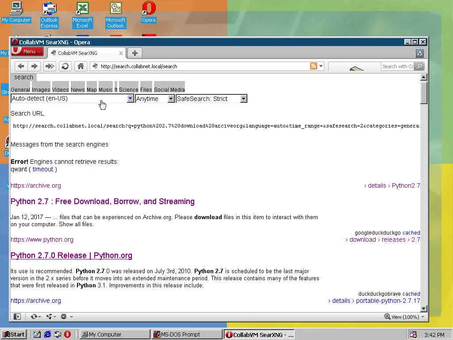Click the page scrollbar down arrow
453x340 pixels.
pyautogui.click(x=423, y=309)
